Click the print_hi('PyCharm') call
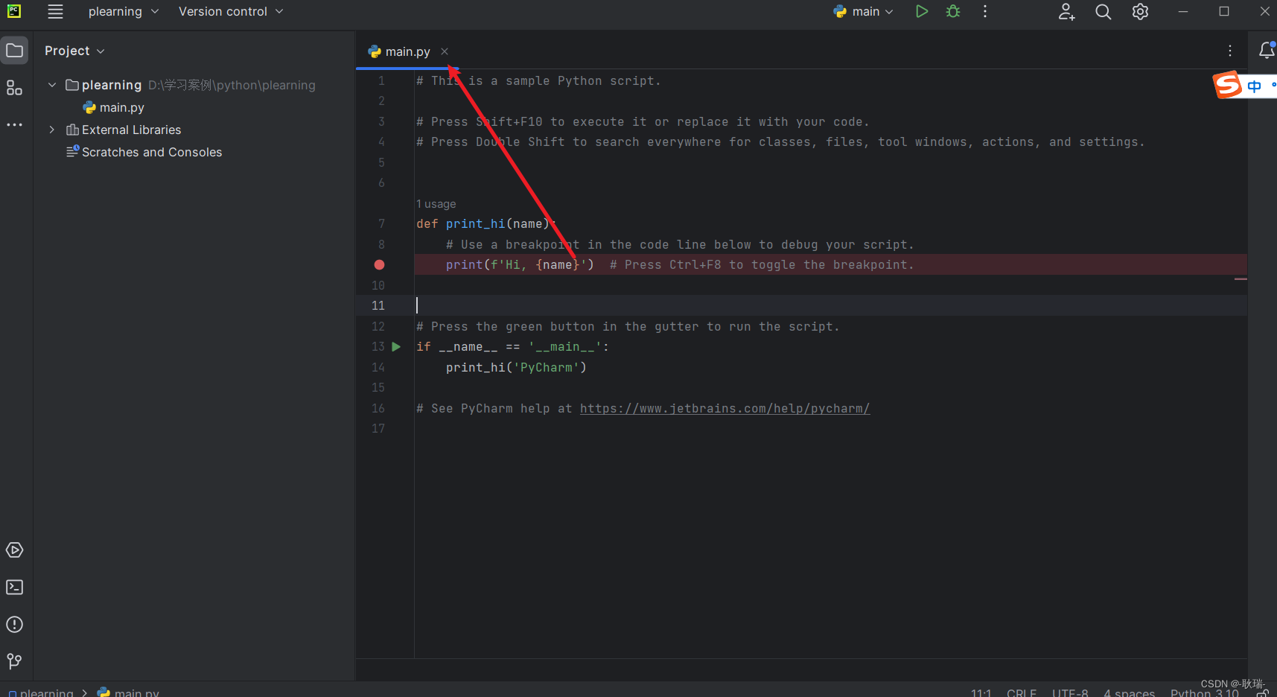The height and width of the screenshot is (697, 1277). [x=516, y=367]
